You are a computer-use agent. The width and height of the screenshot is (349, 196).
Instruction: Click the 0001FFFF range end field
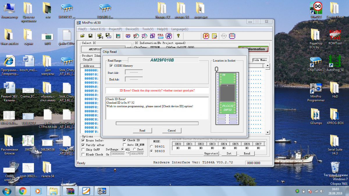click(138, 154)
